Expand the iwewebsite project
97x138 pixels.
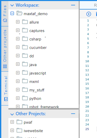(12, 130)
